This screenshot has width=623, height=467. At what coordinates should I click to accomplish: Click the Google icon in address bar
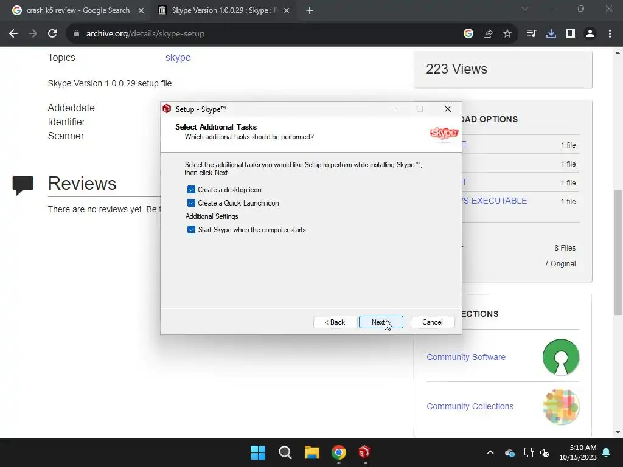click(x=468, y=34)
